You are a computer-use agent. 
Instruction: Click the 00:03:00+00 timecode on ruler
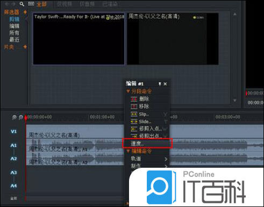click(x=227, y=117)
